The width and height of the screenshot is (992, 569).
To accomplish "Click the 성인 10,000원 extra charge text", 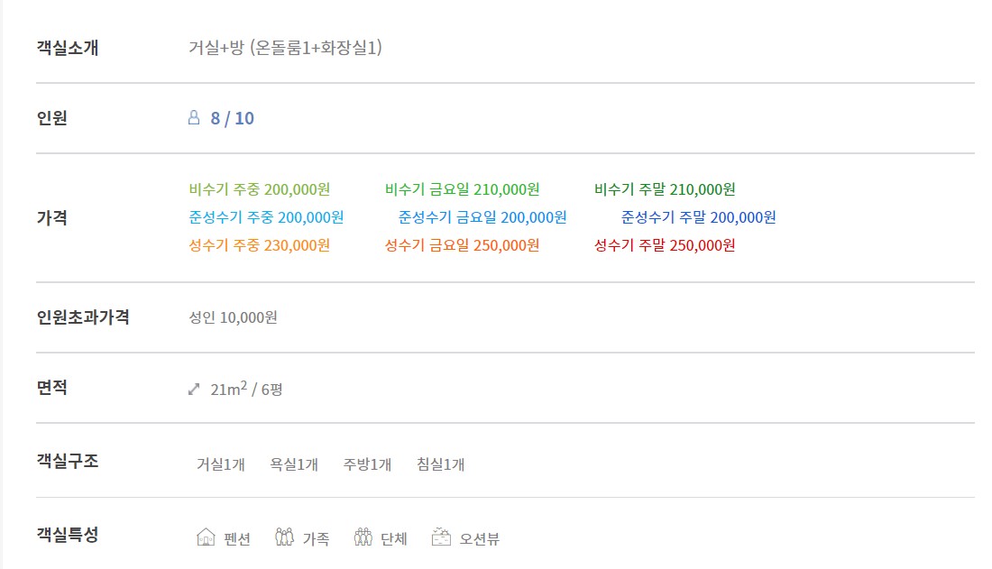I will (x=234, y=317).
